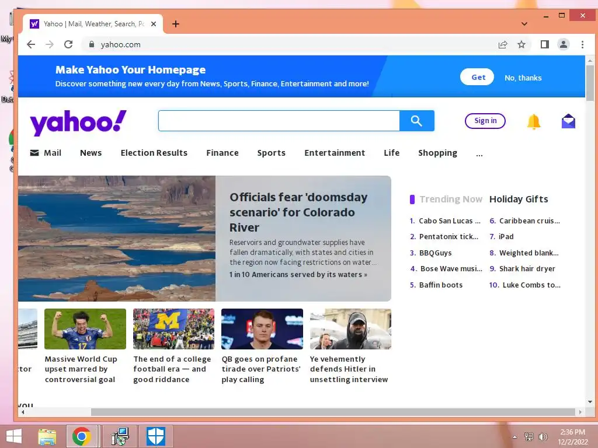This screenshot has height=448, width=598.
Task: Open File Explorer from taskbar
Action: click(x=47, y=436)
